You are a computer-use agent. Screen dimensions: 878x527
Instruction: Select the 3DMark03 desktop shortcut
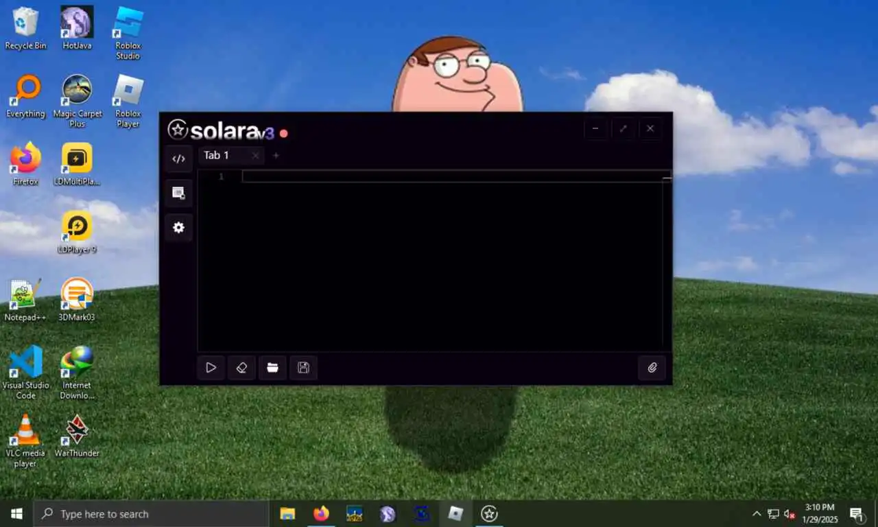[77, 300]
